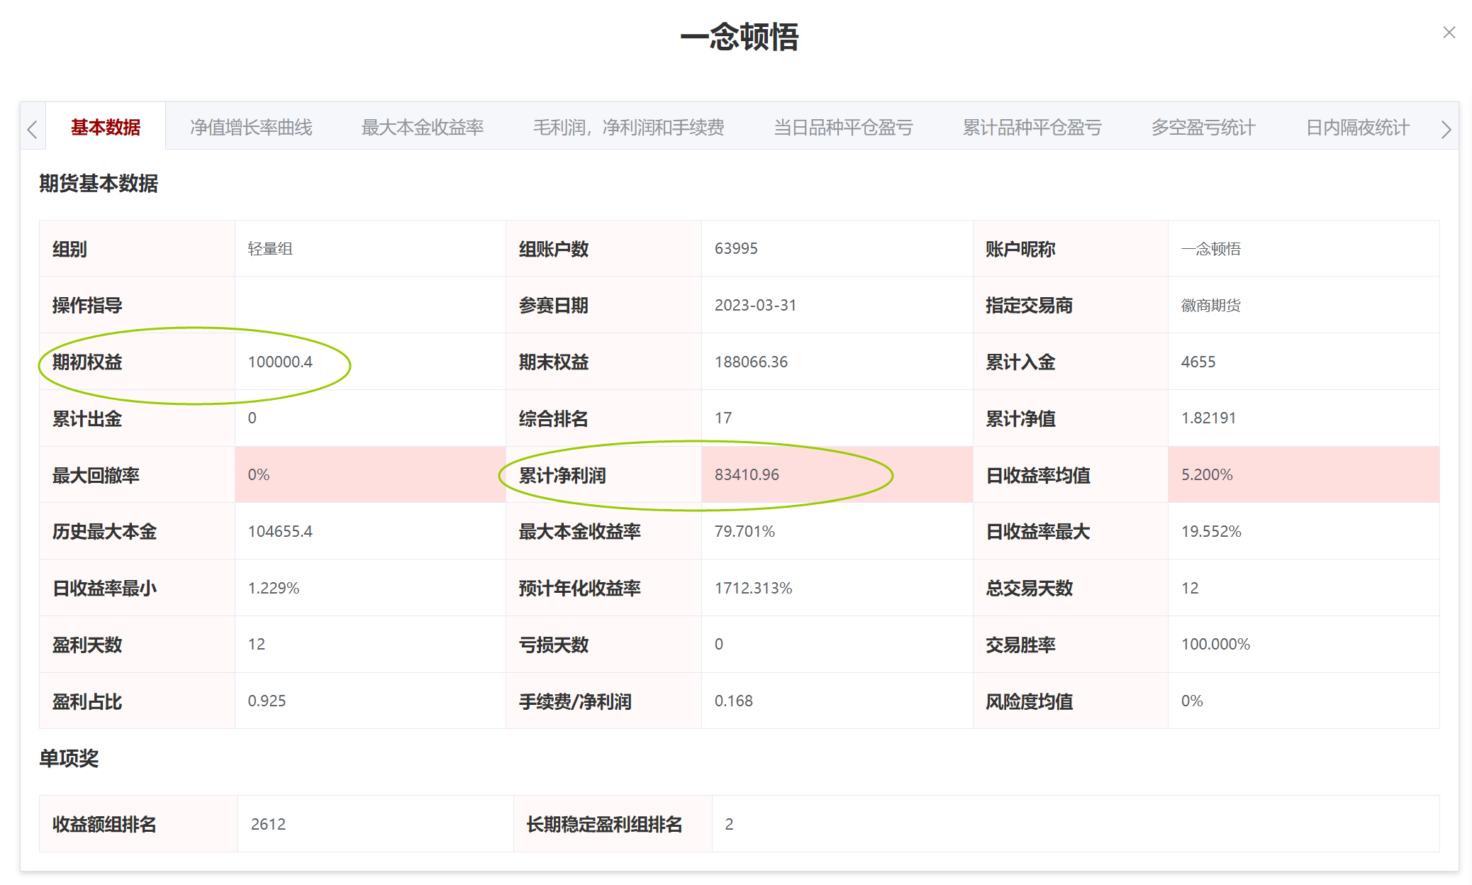Screen dimensions: 1472x885
Task: Click the 收益额组排名 value 2612
Action: click(268, 824)
